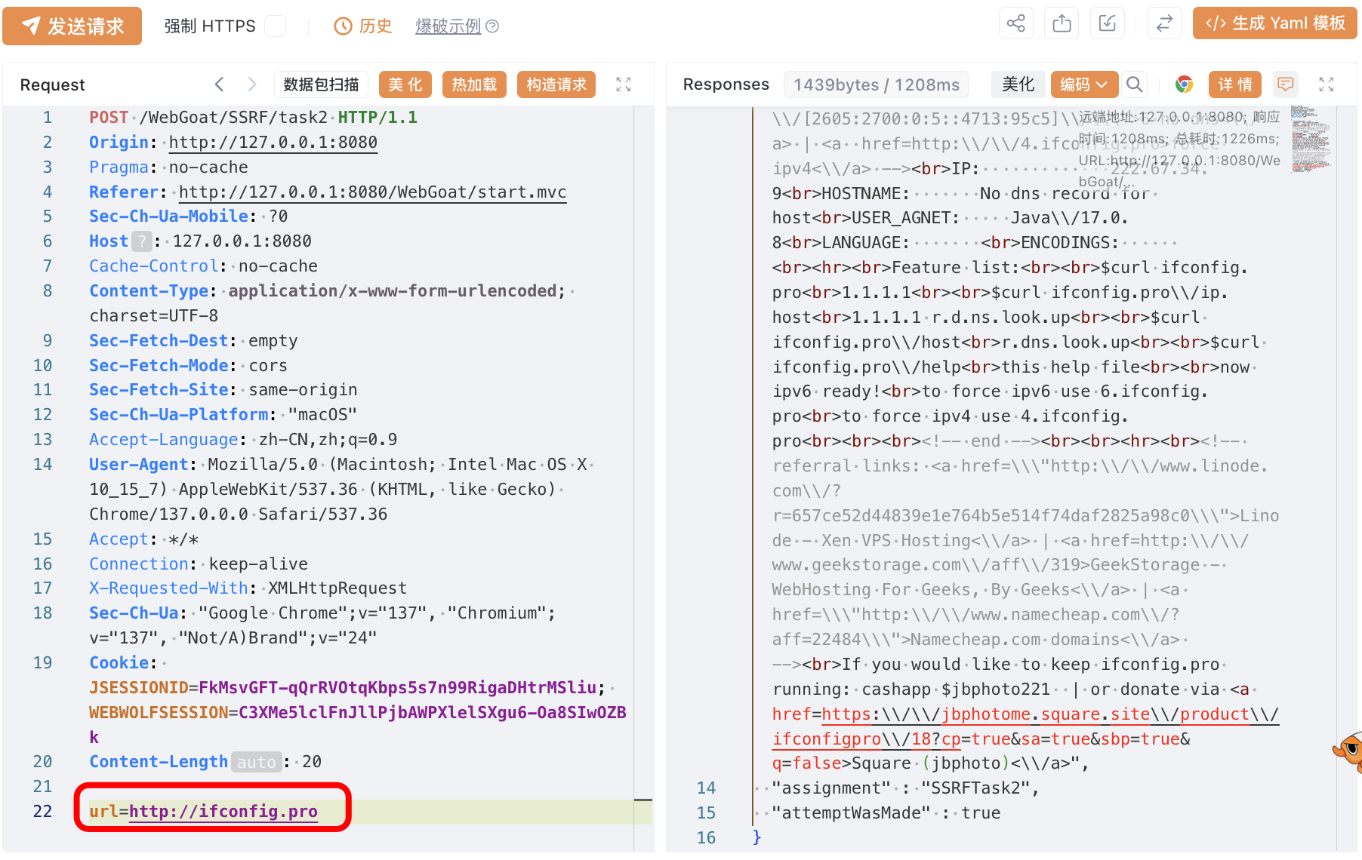Go to previous request with left chevron

(219, 84)
